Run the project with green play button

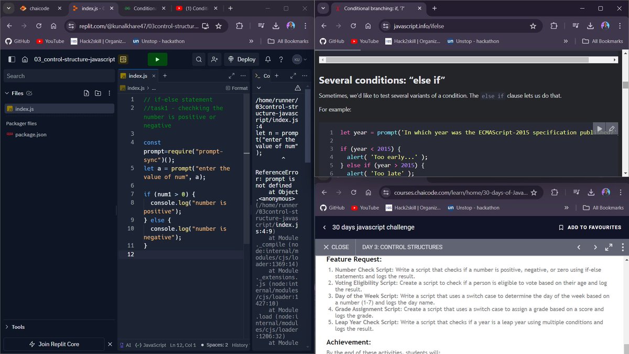pyautogui.click(x=158, y=59)
